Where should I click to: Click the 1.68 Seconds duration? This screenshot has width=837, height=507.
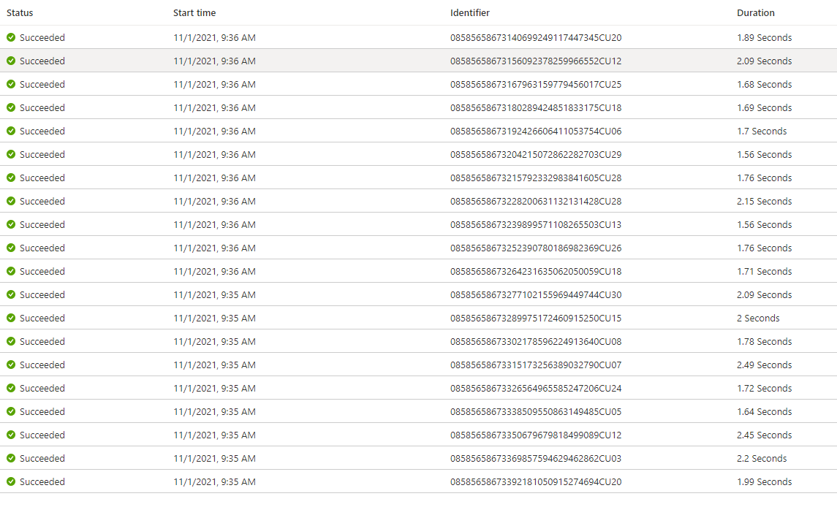(765, 85)
